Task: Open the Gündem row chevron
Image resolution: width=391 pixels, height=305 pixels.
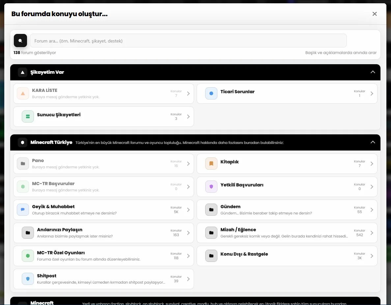Action: (x=372, y=210)
